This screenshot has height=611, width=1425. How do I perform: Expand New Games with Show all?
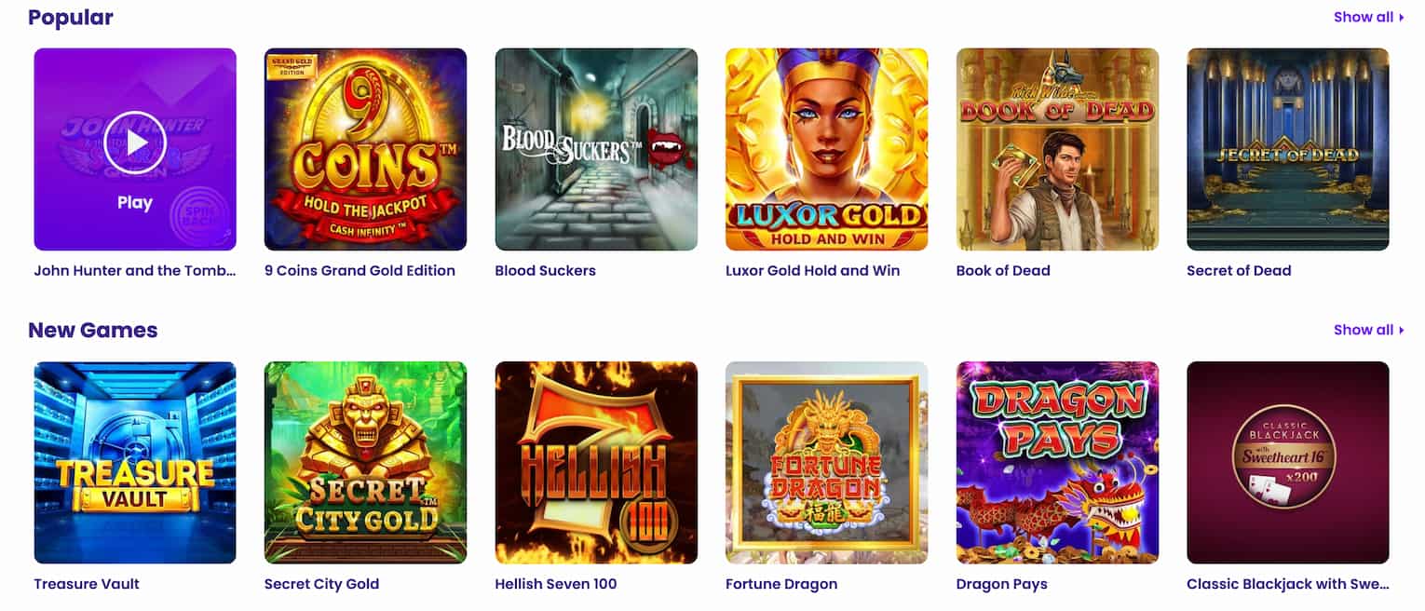point(1368,330)
